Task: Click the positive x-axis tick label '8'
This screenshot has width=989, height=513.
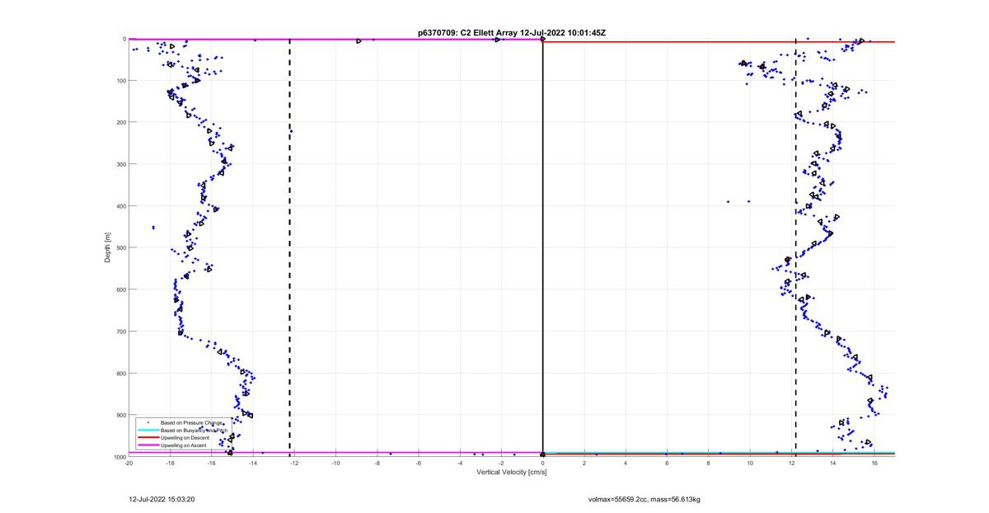Action: point(709,464)
